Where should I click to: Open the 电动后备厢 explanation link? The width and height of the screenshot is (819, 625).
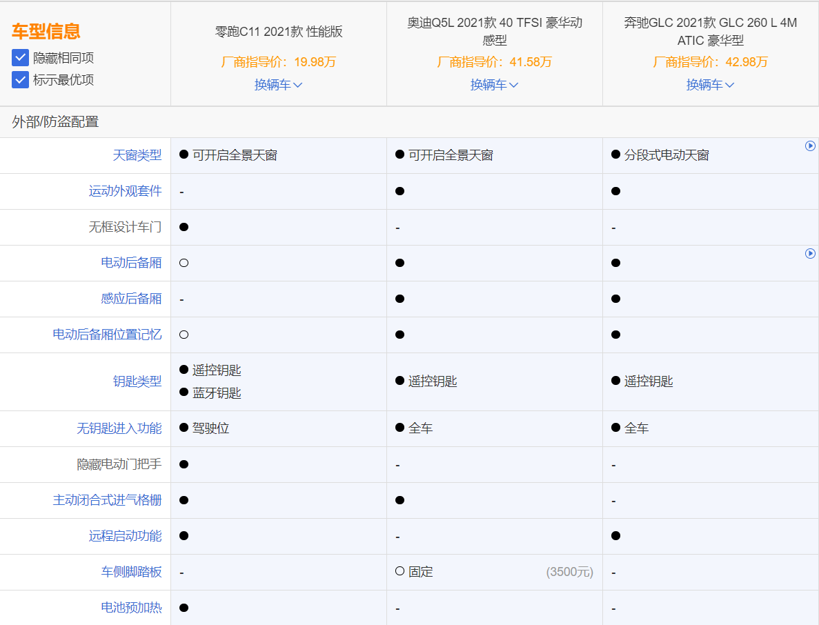[132, 263]
